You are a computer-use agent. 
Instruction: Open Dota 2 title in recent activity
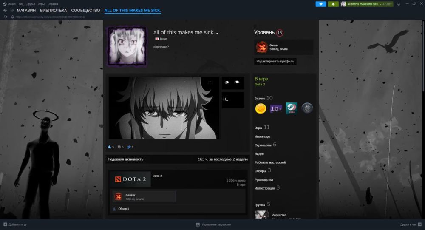(x=157, y=176)
